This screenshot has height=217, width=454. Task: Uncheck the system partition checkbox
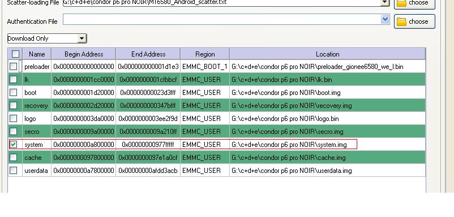[14, 144]
